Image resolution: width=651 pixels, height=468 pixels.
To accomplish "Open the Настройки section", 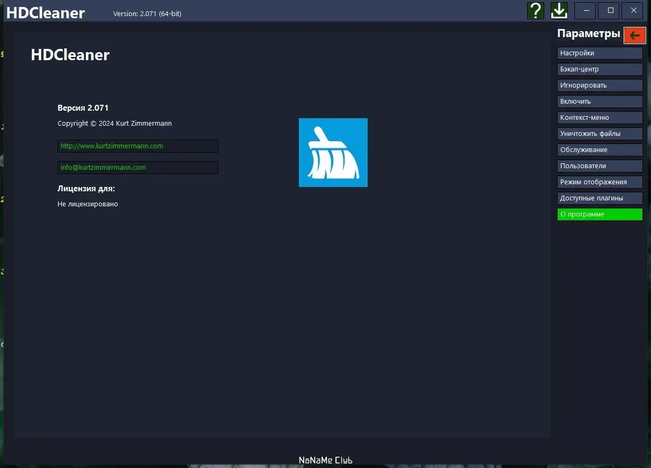I will tap(600, 53).
